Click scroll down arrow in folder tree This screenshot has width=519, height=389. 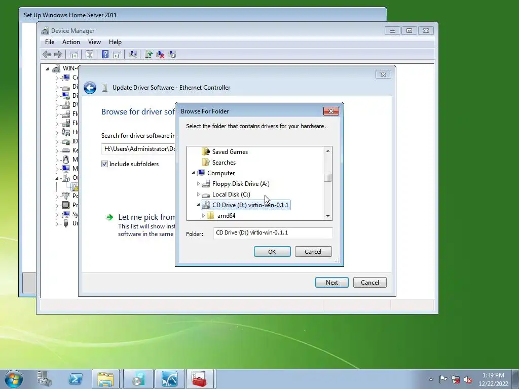click(328, 216)
